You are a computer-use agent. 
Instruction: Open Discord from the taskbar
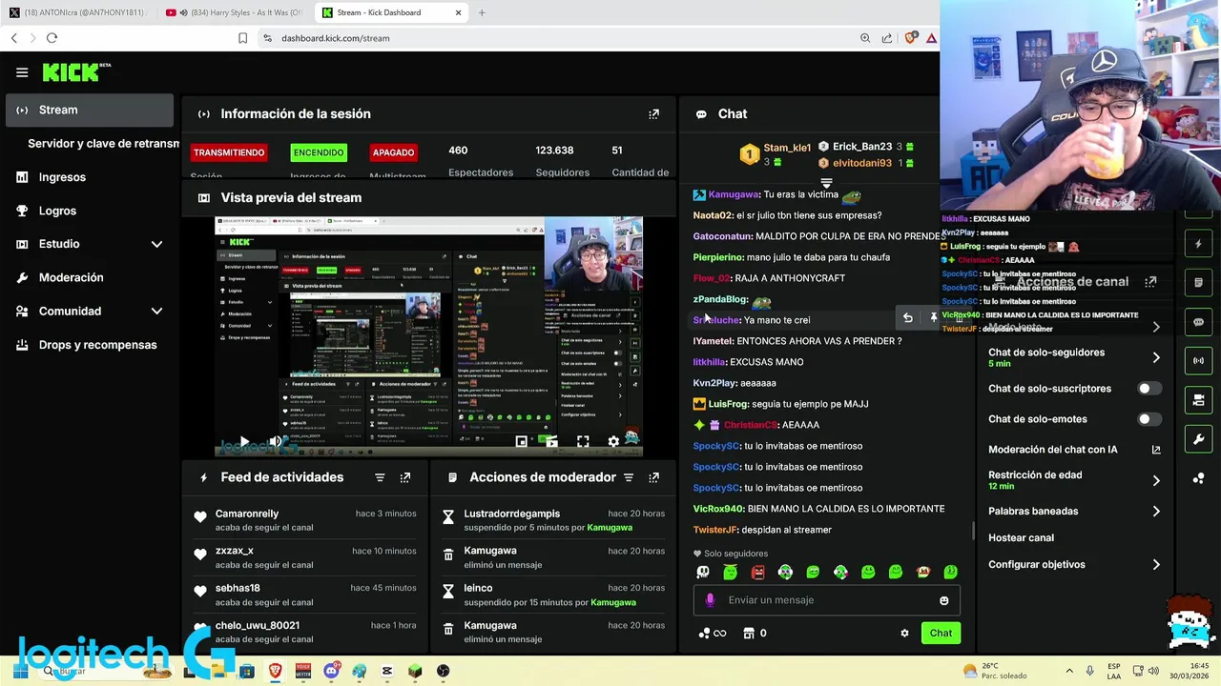click(x=331, y=671)
